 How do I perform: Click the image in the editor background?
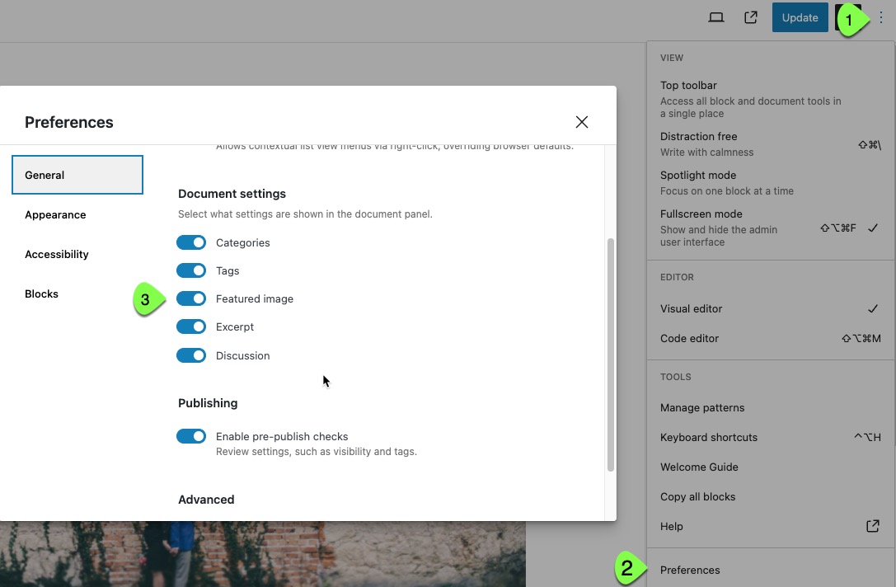[x=263, y=554]
